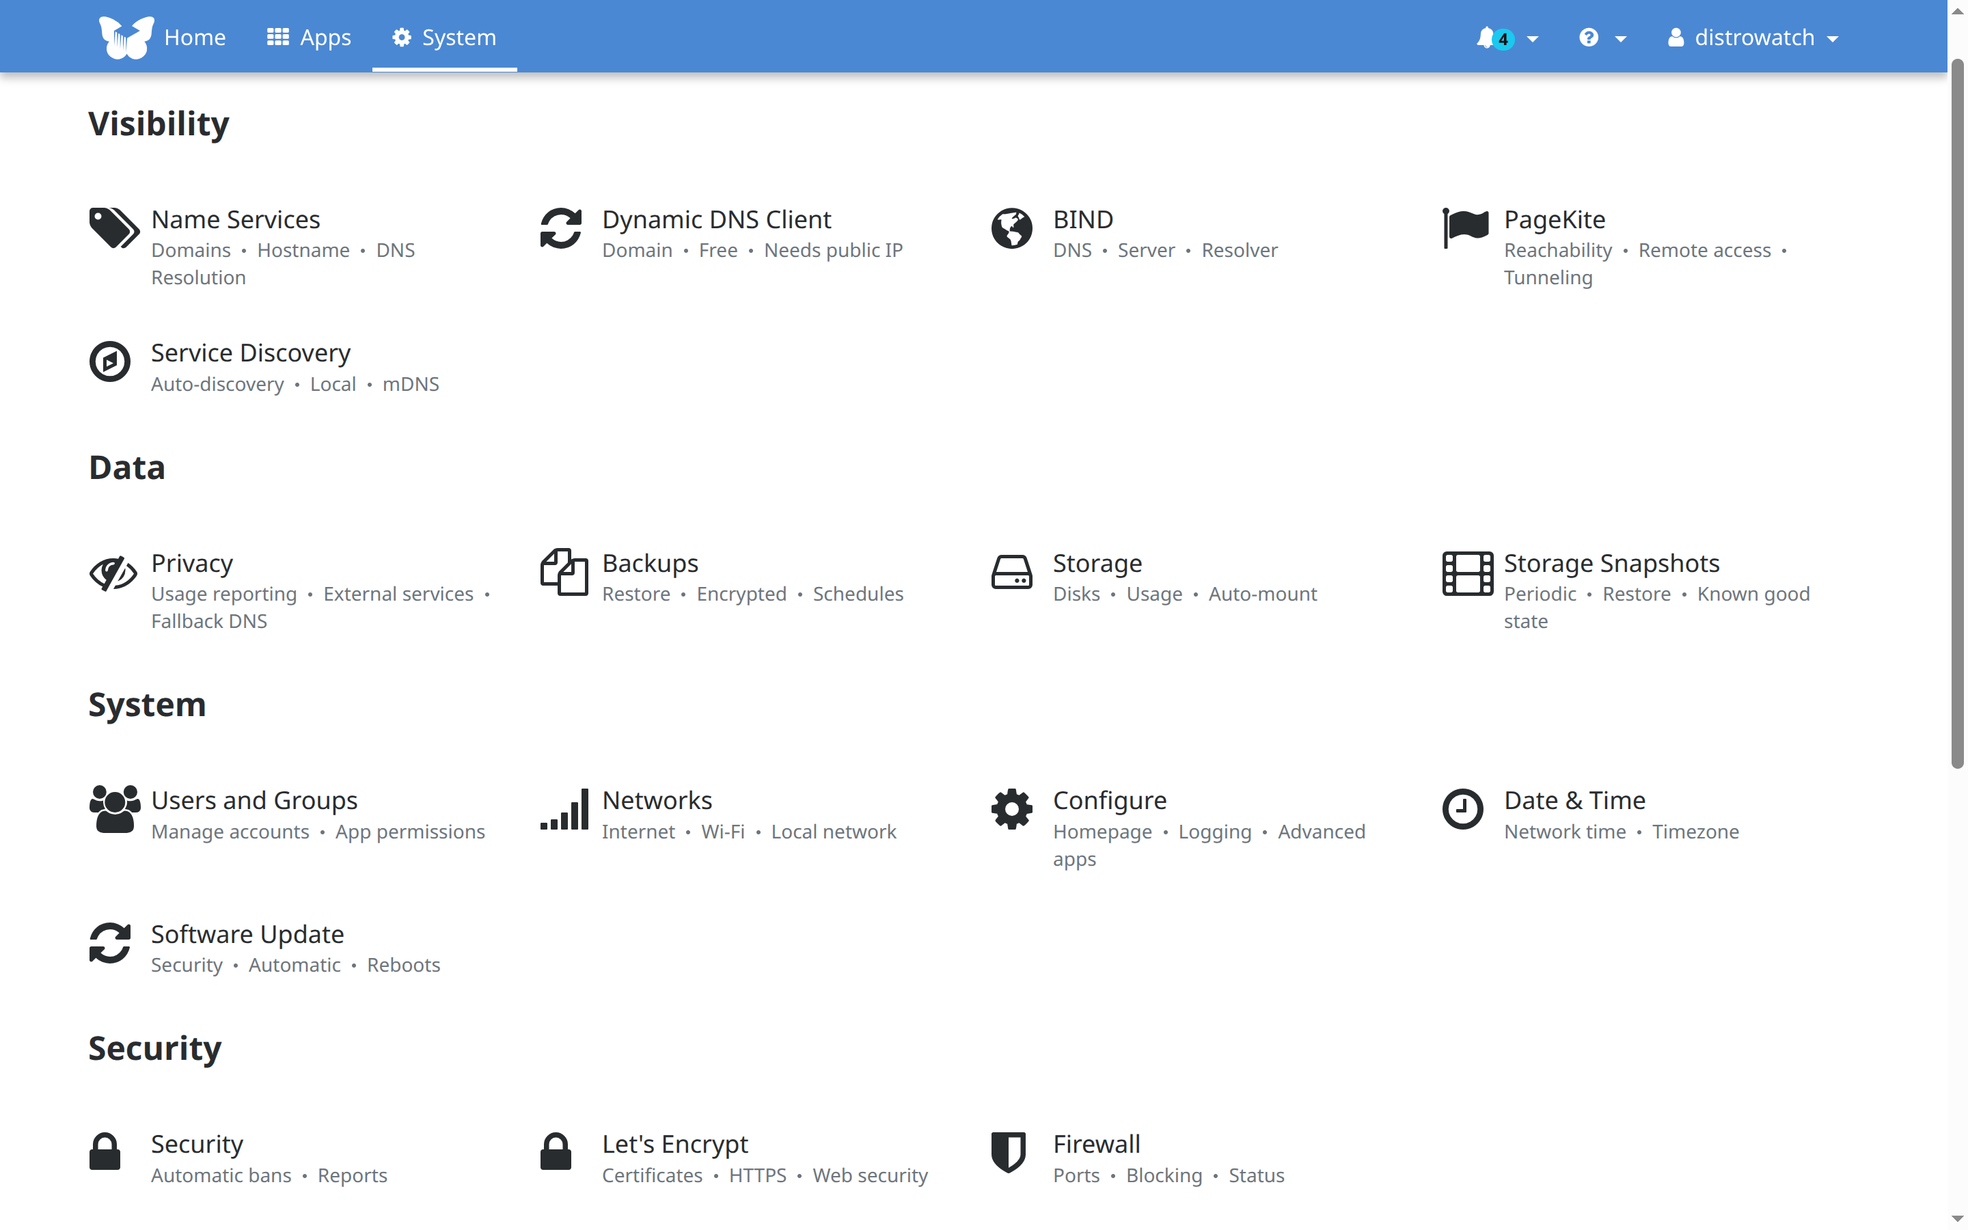The width and height of the screenshot is (1968, 1230).
Task: Open the Storage Snapshots film icon
Action: pyautogui.click(x=1467, y=573)
